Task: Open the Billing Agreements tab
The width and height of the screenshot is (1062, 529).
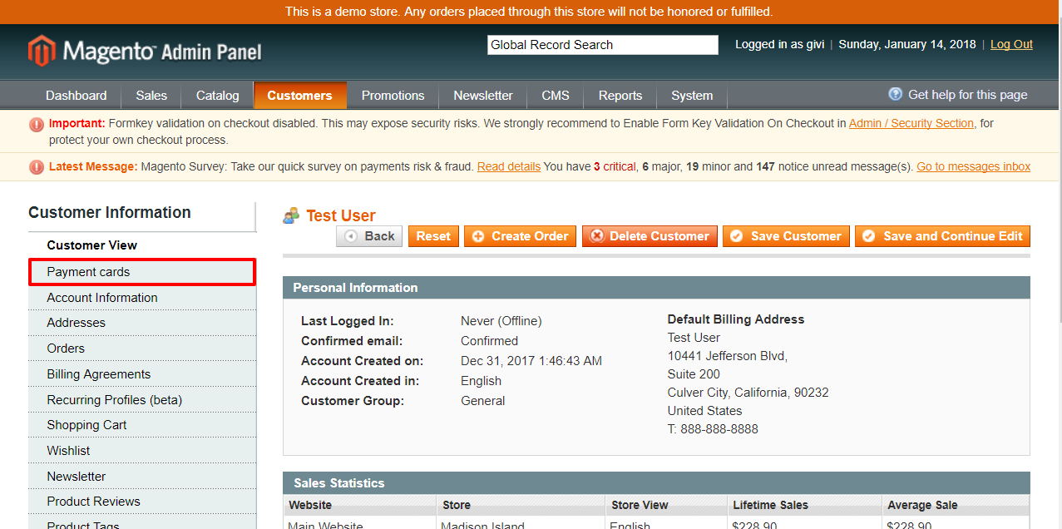Action: (x=141, y=374)
